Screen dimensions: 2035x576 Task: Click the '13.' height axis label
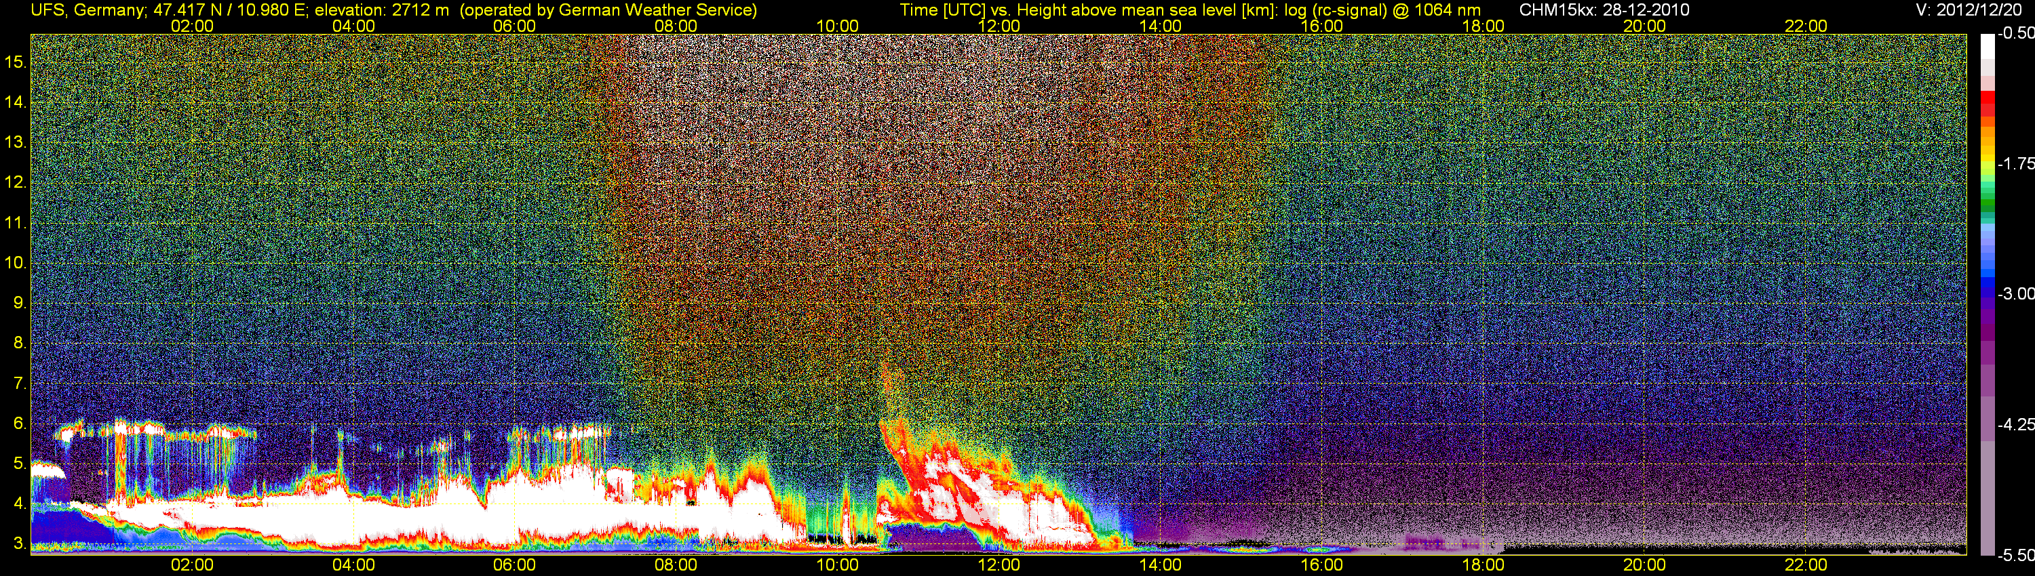coord(16,142)
